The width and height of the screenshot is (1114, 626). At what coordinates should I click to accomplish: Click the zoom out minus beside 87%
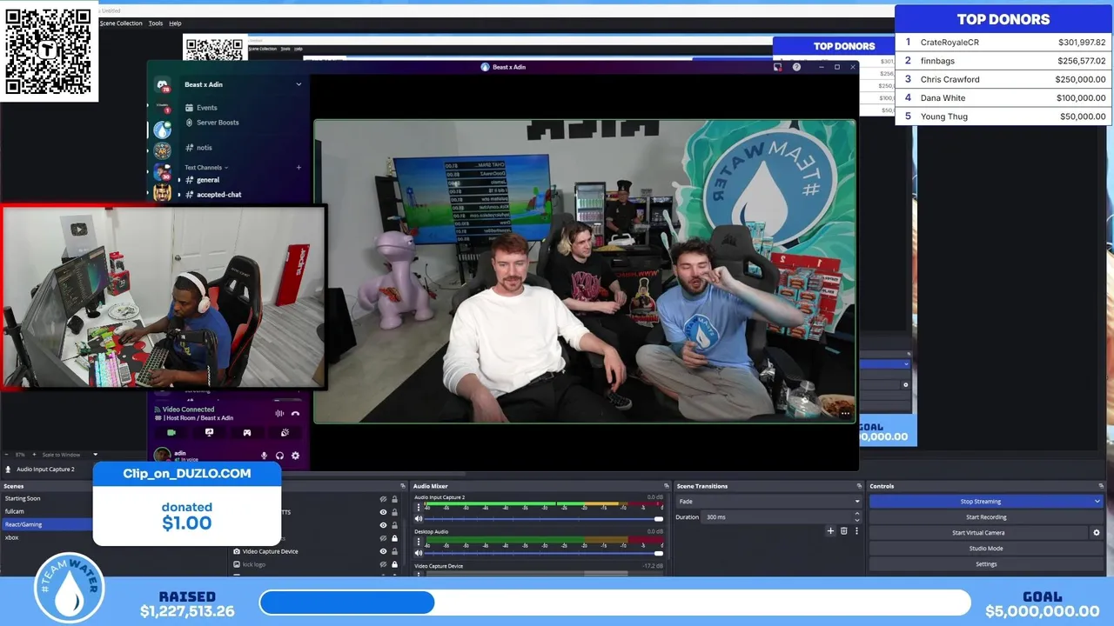(8, 455)
